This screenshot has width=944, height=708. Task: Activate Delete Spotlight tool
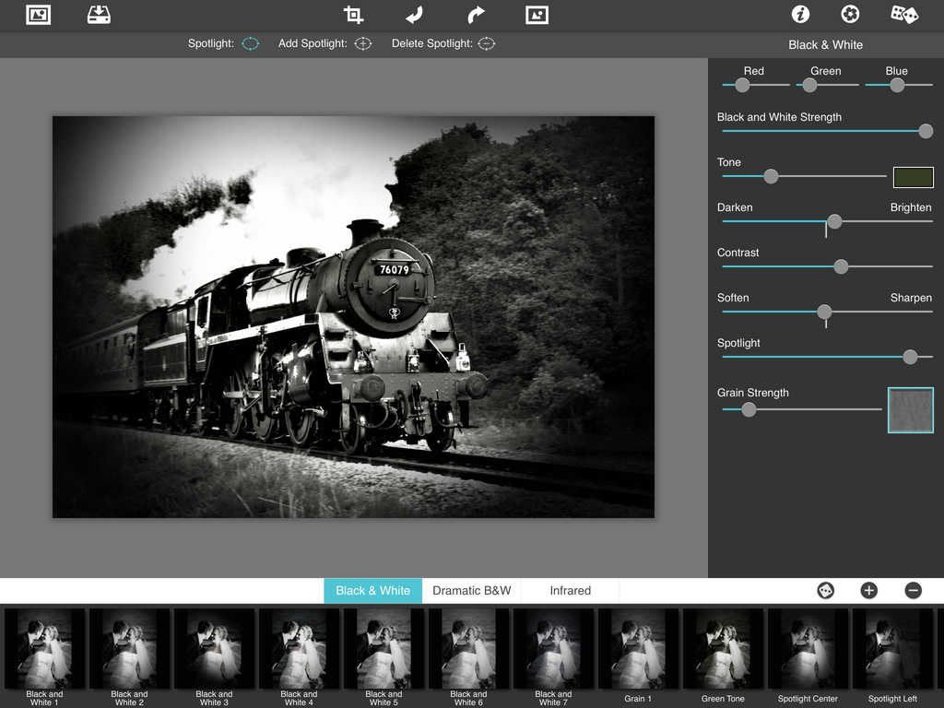487,43
